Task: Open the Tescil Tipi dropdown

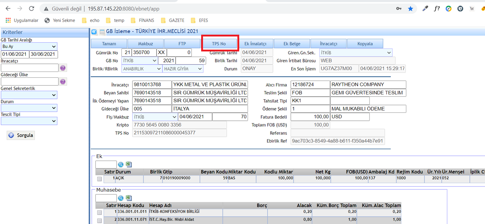Action: 29,121
